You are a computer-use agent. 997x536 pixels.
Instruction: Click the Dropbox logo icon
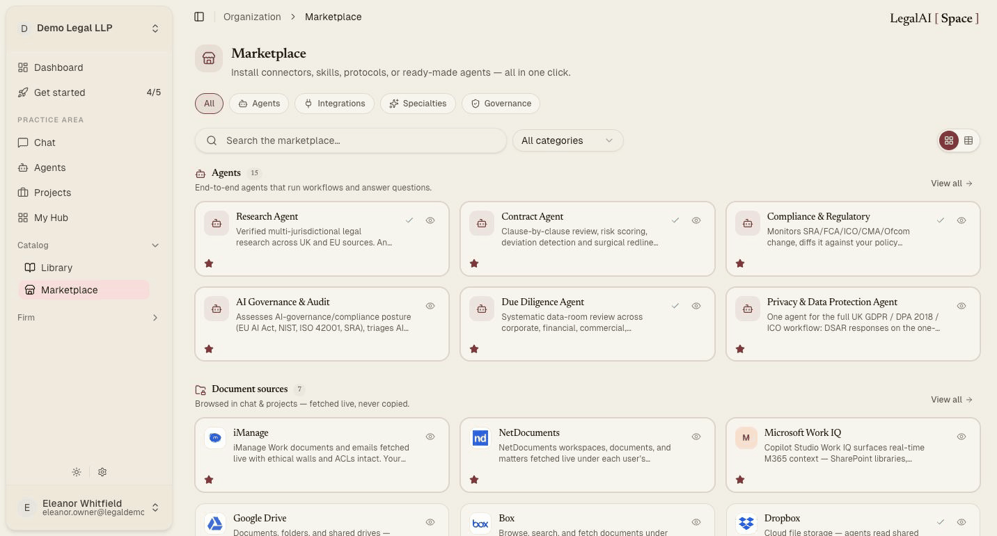click(746, 523)
